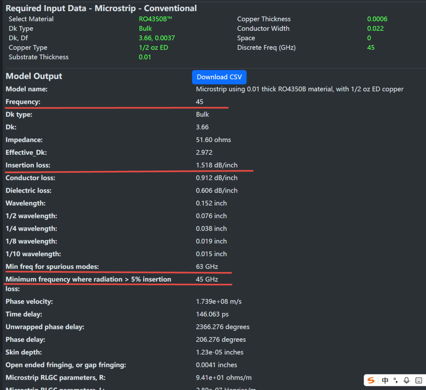
Task: Click the Model name description text
Action: (x=300, y=89)
